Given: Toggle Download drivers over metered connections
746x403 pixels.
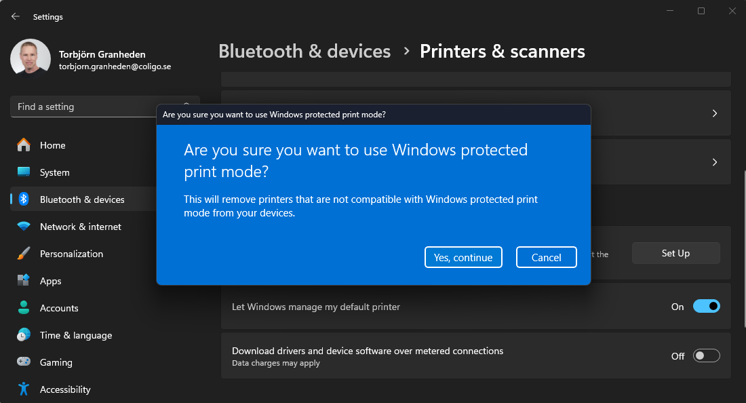Looking at the screenshot, I should click(707, 356).
